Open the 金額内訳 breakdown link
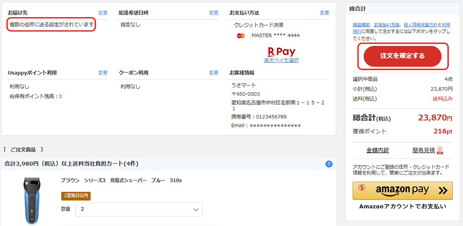Viewport: 463px width, 226px height. 377,151
